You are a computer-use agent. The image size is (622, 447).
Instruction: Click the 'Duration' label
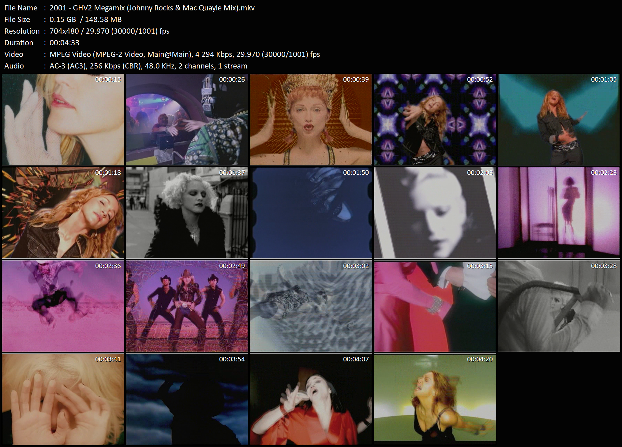[19, 43]
